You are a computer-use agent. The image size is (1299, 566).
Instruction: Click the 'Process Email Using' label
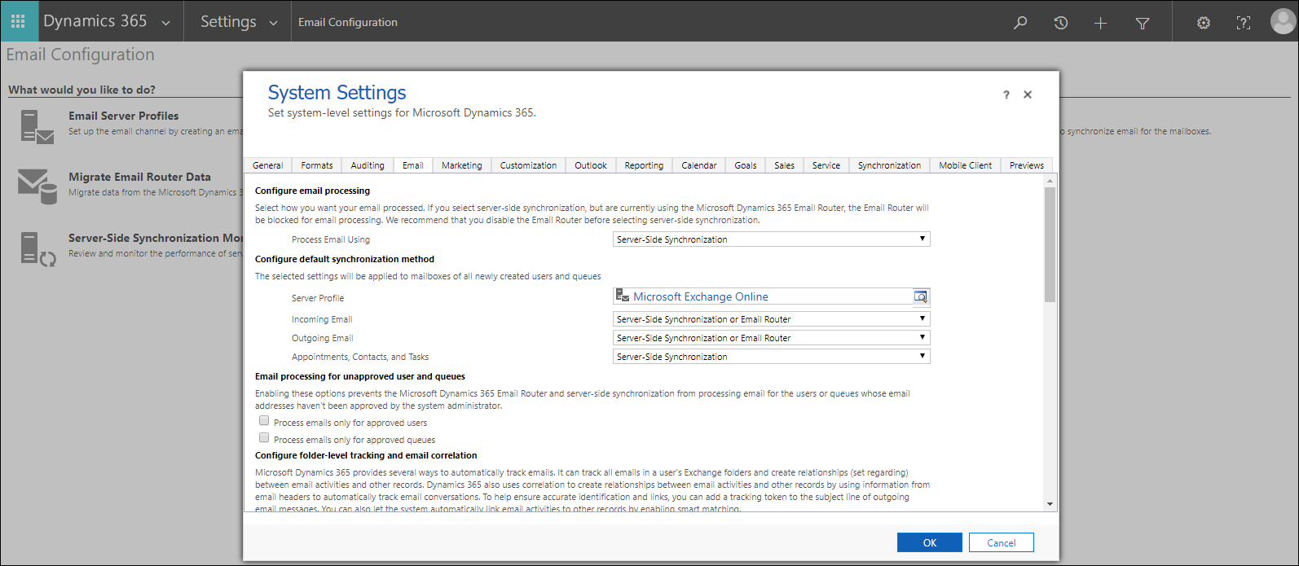331,239
